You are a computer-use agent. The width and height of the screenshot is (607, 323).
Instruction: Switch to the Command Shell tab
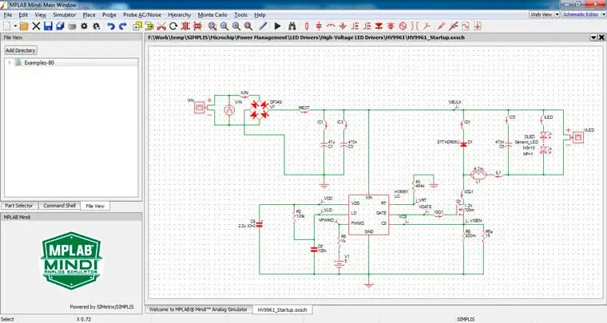[x=58, y=205]
